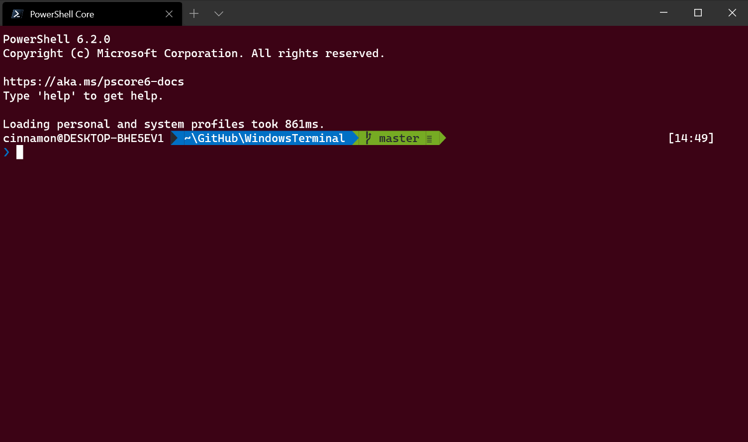The width and height of the screenshot is (748, 442).
Task: Select the PowerShell Core tab
Action: [75, 13]
